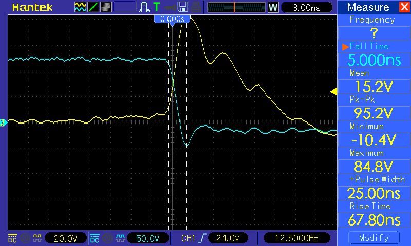This screenshot has height=246, width=411.
Task: Click the floppy disk save icon
Action: (x=183, y=7)
